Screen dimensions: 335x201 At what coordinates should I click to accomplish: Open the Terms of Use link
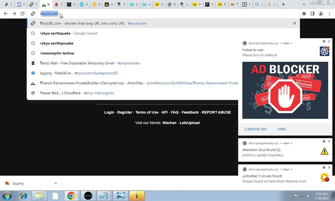tap(147, 112)
